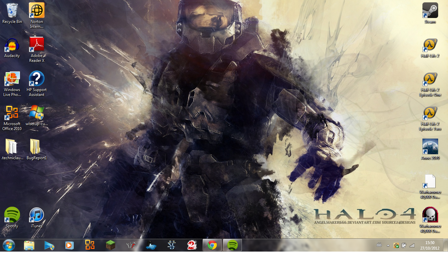The height and width of the screenshot is (266, 448).
Task: Switch to Google Chrome in the taskbar
Action: click(x=212, y=245)
